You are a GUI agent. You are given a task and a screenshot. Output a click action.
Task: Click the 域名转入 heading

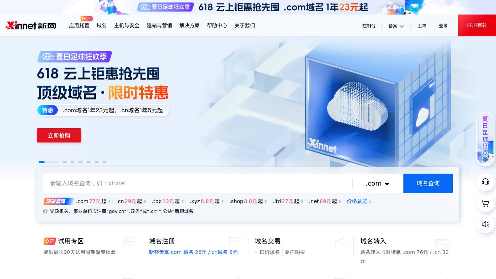click(373, 241)
